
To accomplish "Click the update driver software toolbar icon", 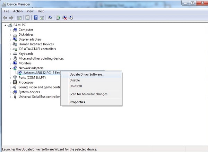I will [58, 17].
